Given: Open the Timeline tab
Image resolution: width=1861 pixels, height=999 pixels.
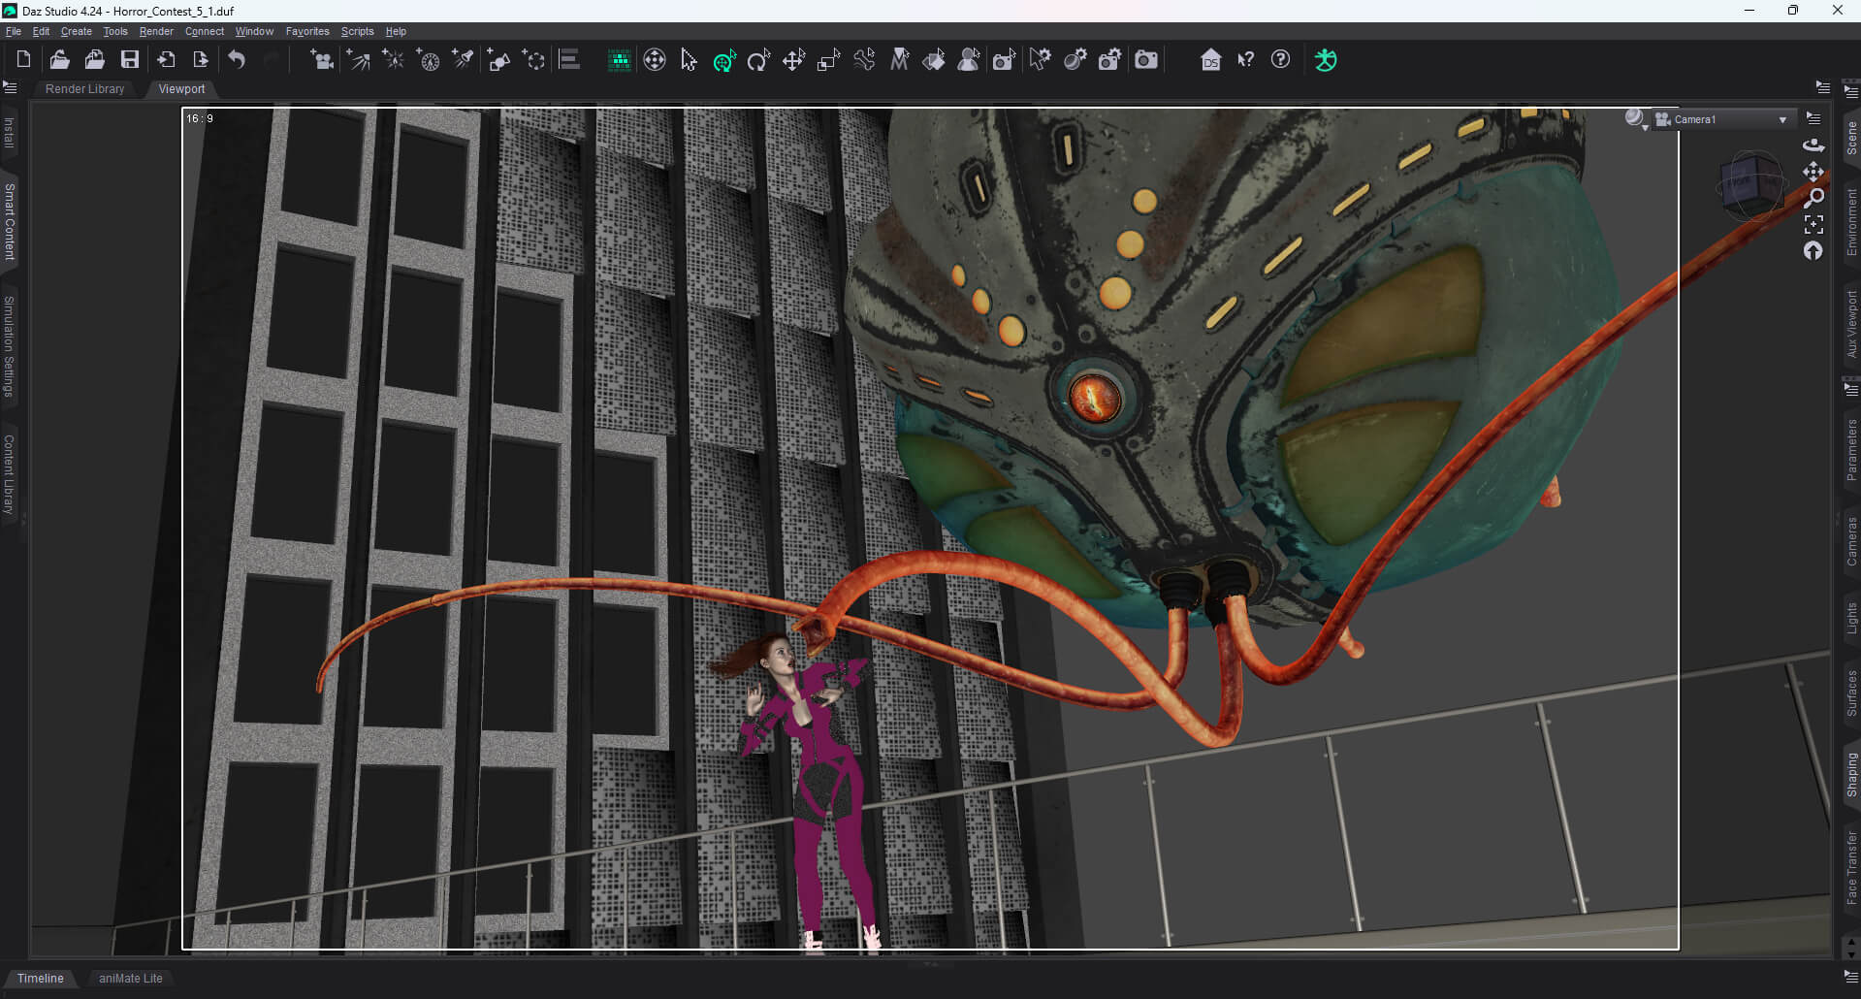Looking at the screenshot, I should pos(40,978).
